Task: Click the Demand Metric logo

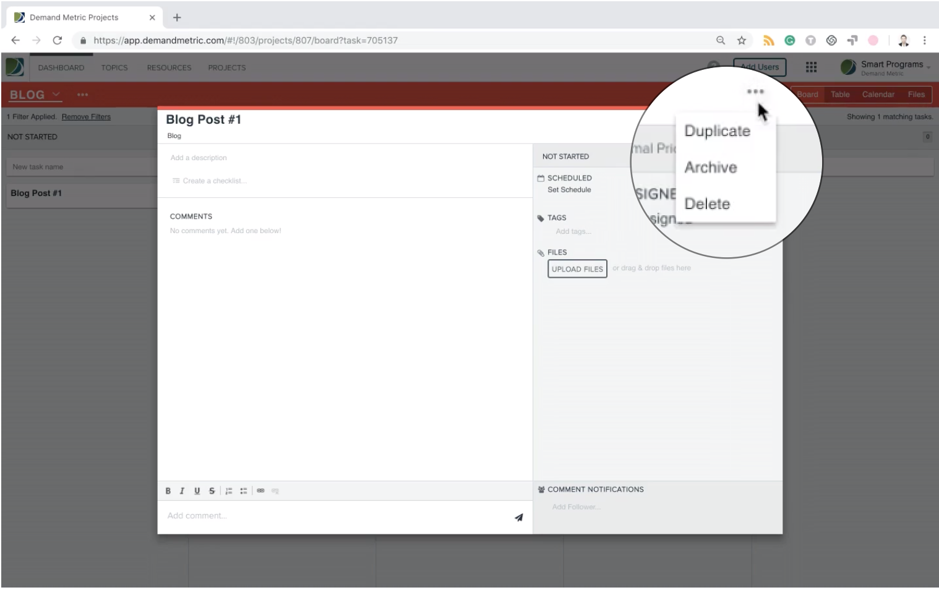Action: (15, 67)
